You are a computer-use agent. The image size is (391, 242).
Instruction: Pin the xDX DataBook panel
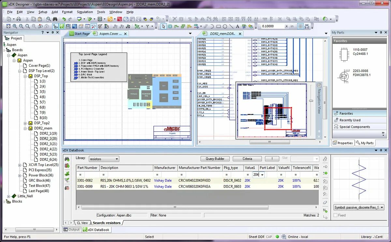pyautogui.click(x=381, y=150)
